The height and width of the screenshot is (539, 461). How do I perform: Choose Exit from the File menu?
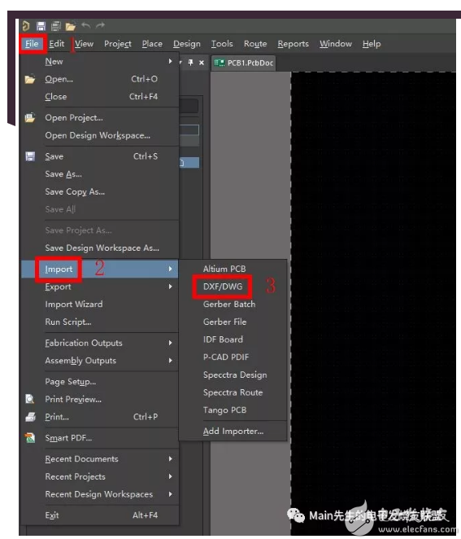100,515
